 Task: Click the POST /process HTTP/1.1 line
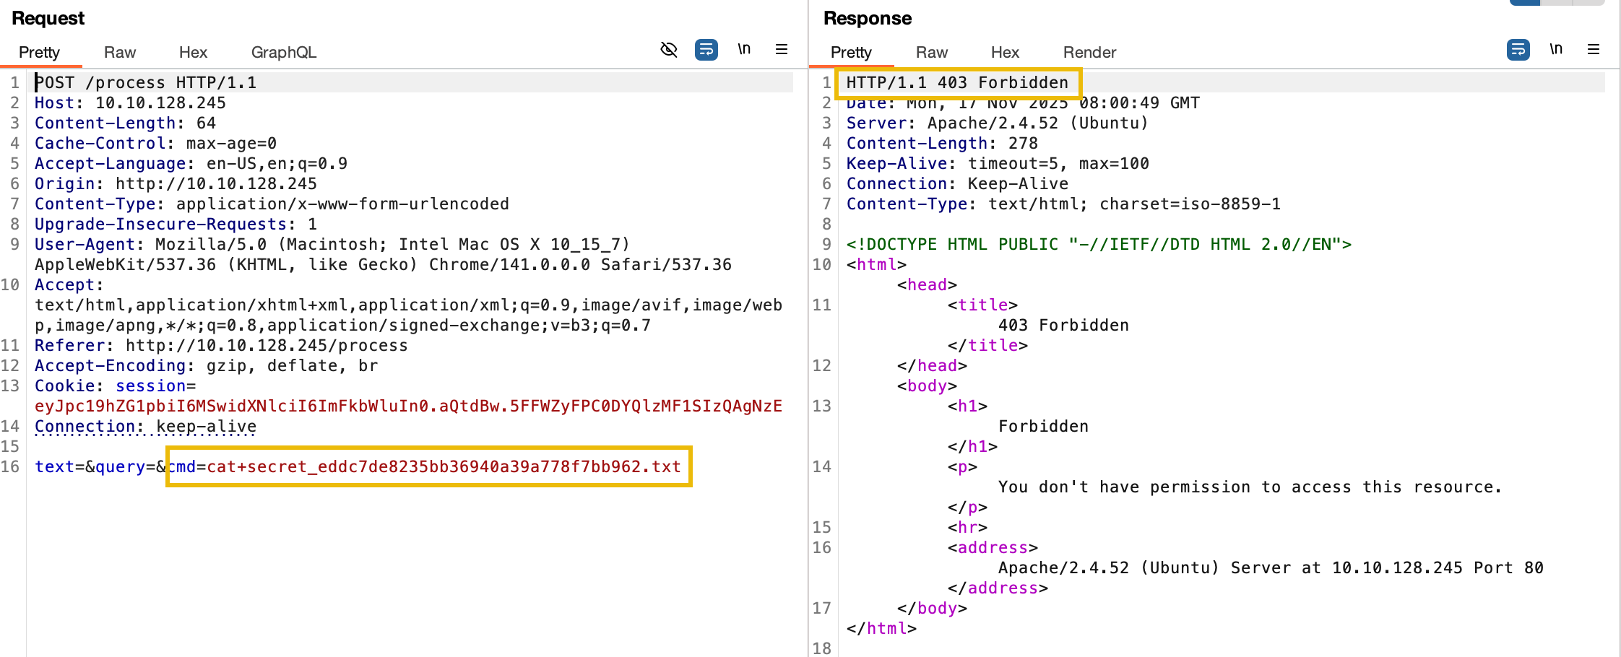tap(146, 82)
